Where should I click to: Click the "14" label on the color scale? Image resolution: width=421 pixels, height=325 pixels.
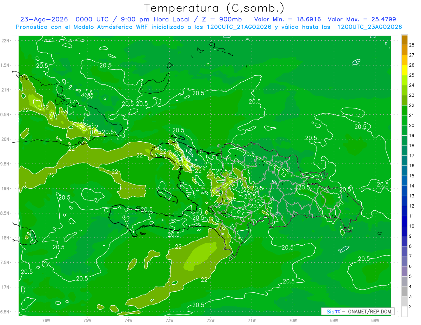(412, 186)
